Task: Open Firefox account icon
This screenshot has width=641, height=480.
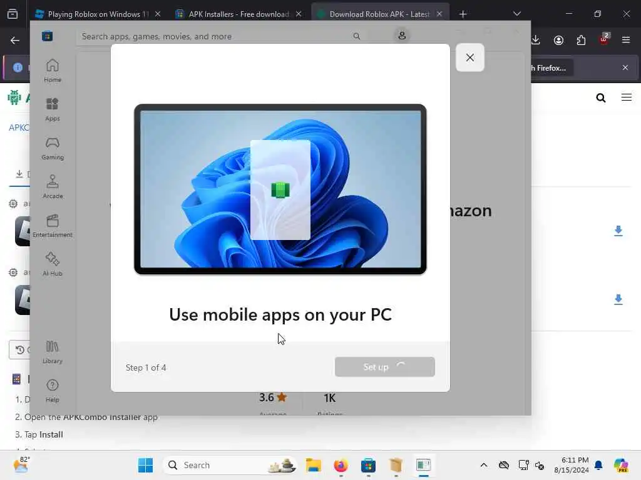Action: click(x=558, y=40)
